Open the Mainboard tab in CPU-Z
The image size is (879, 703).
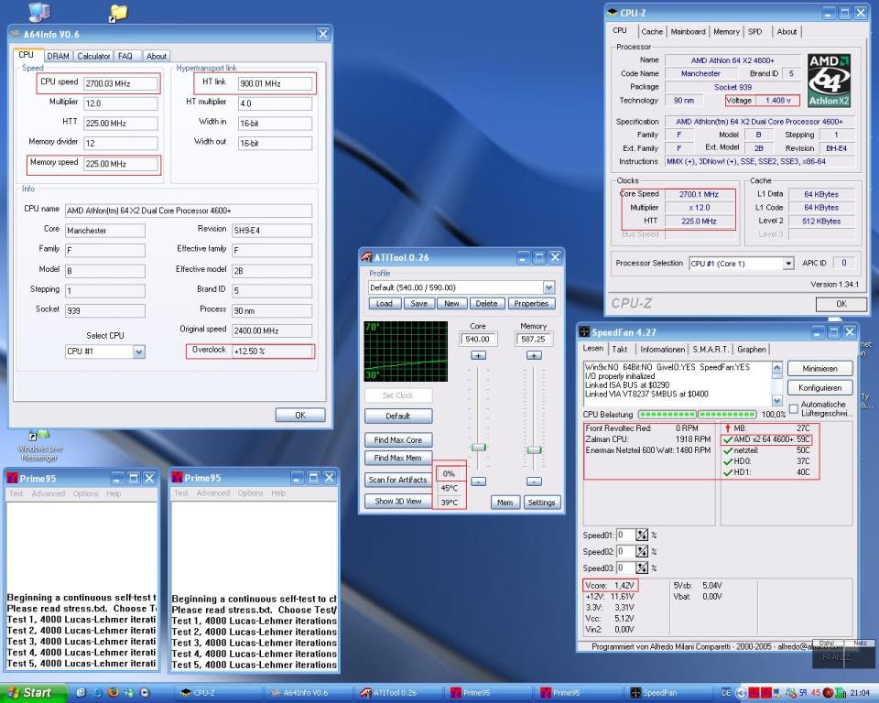[x=688, y=31]
